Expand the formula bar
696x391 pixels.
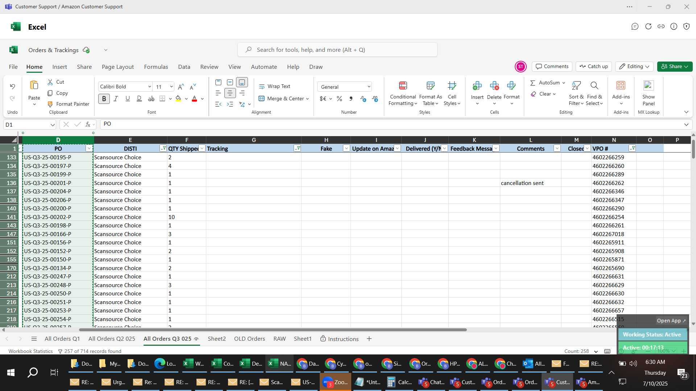click(686, 125)
